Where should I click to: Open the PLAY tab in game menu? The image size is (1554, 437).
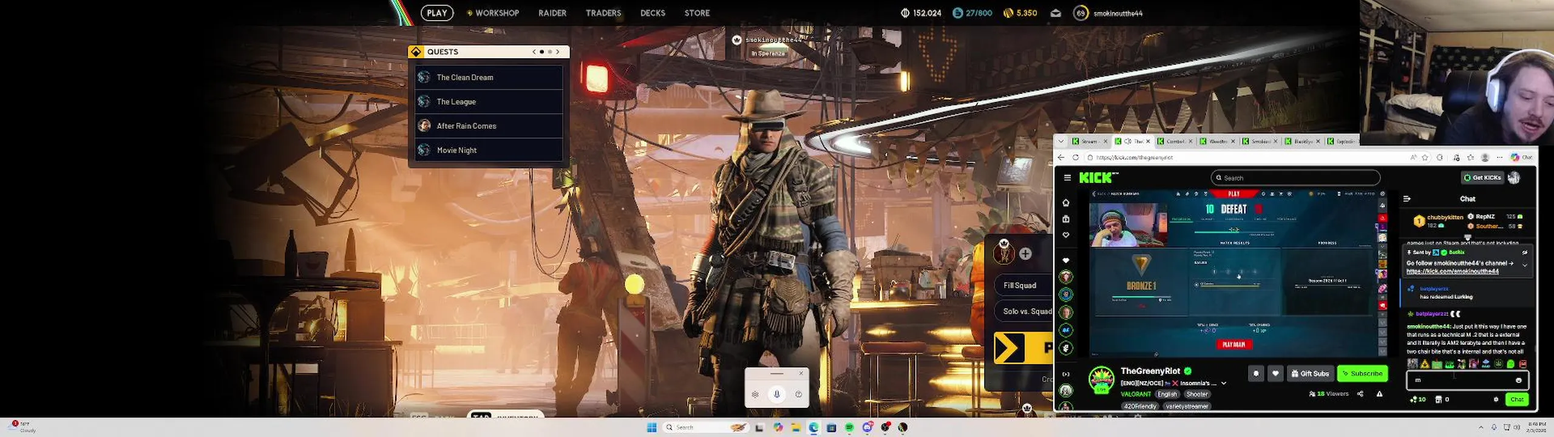(x=436, y=13)
